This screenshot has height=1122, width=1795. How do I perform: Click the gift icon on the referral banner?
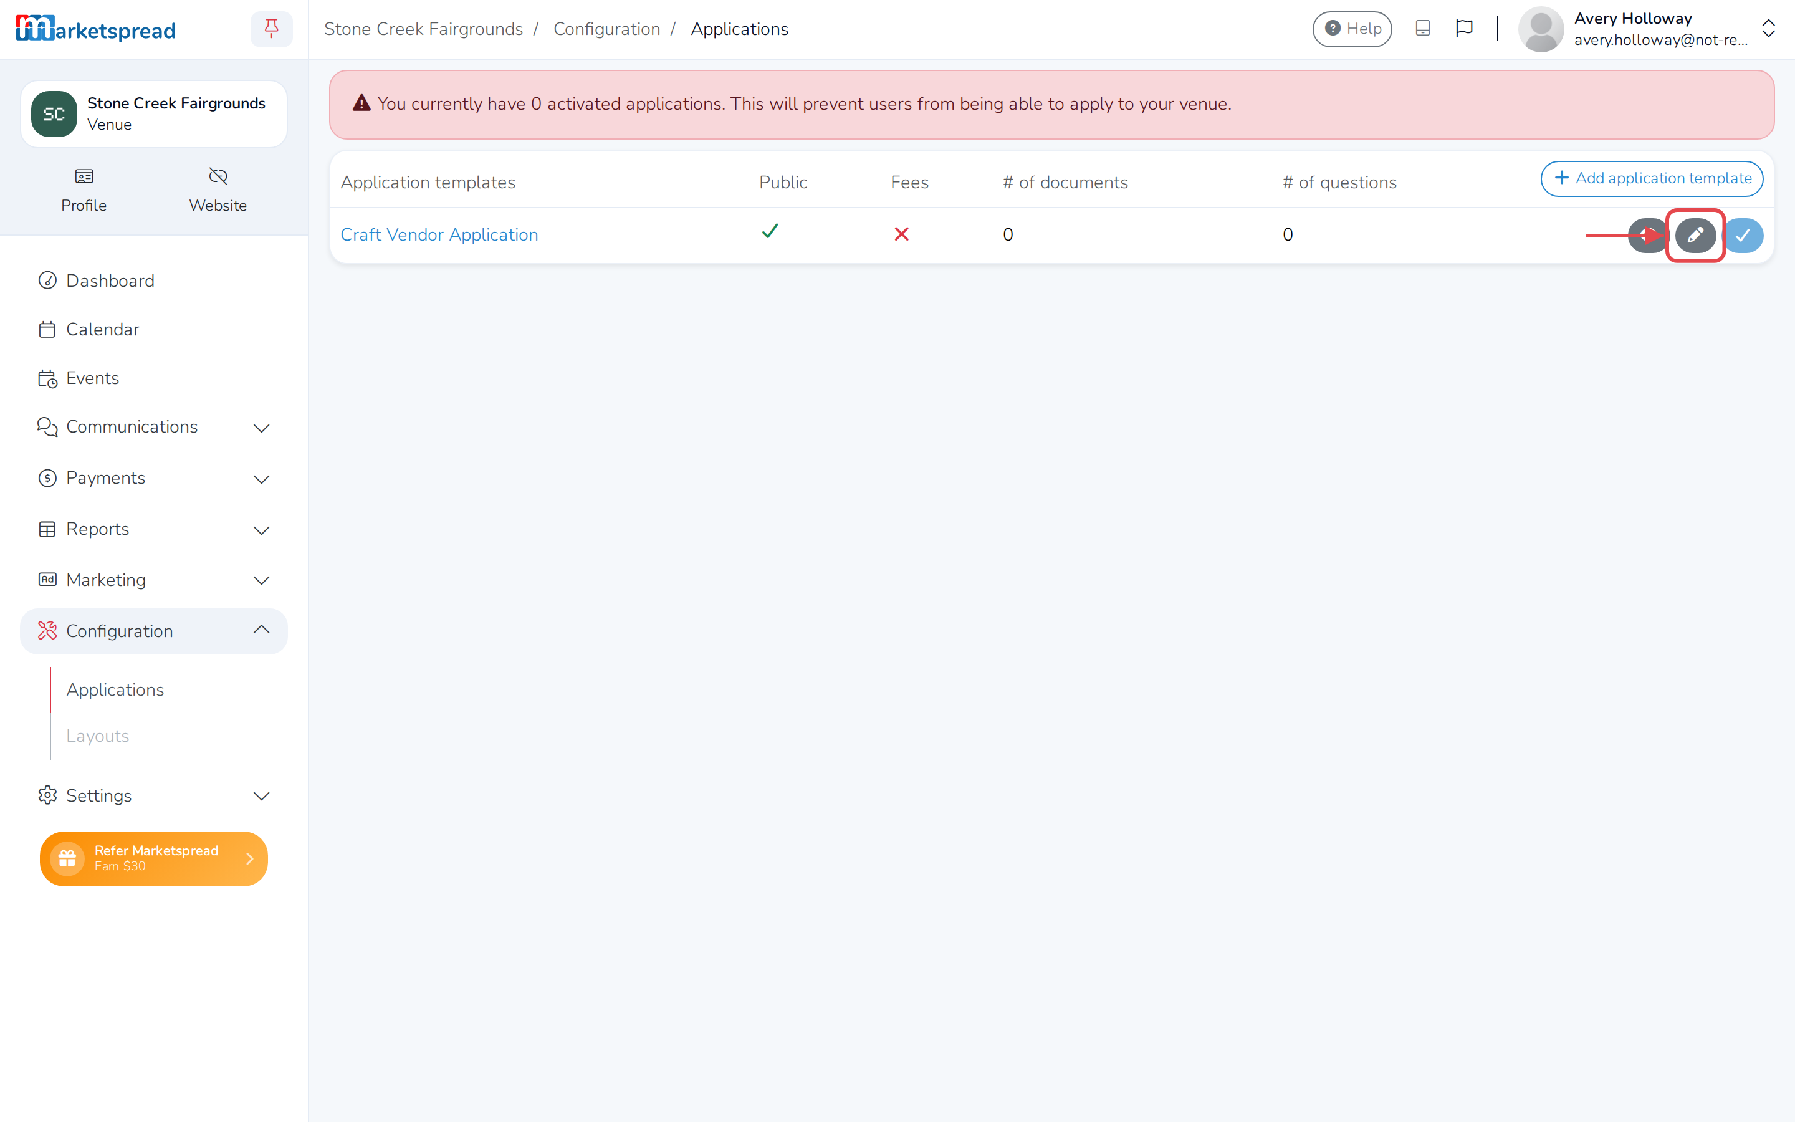click(x=67, y=858)
